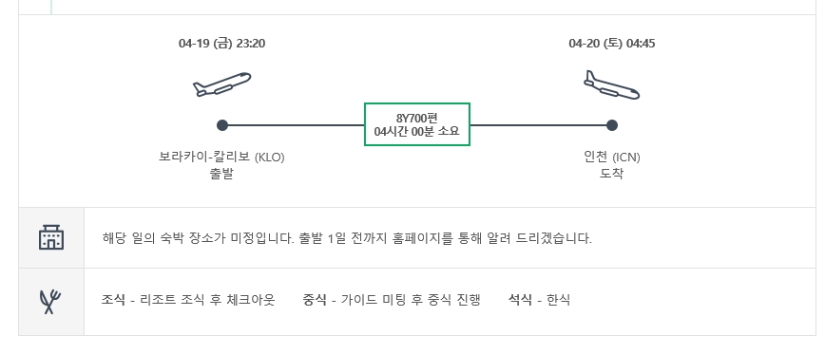This screenshot has width=825, height=354.
Task: Click the 도착 label under ICN
Action: click(612, 174)
